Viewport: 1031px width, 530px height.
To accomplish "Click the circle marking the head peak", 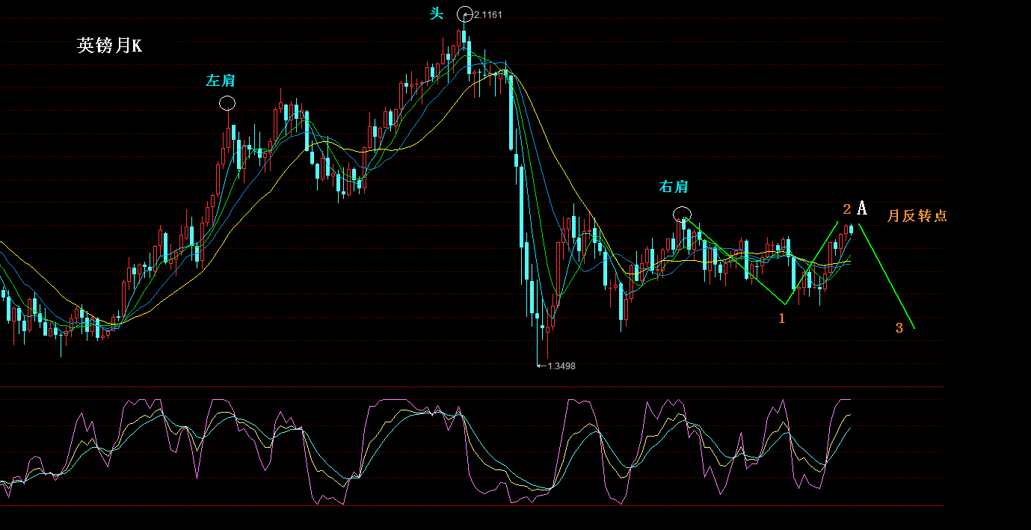I will click(x=465, y=13).
